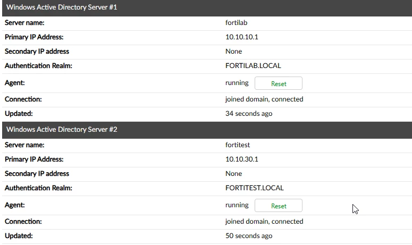Reset the agent for server fortitest
412x245 pixels.
click(x=278, y=206)
